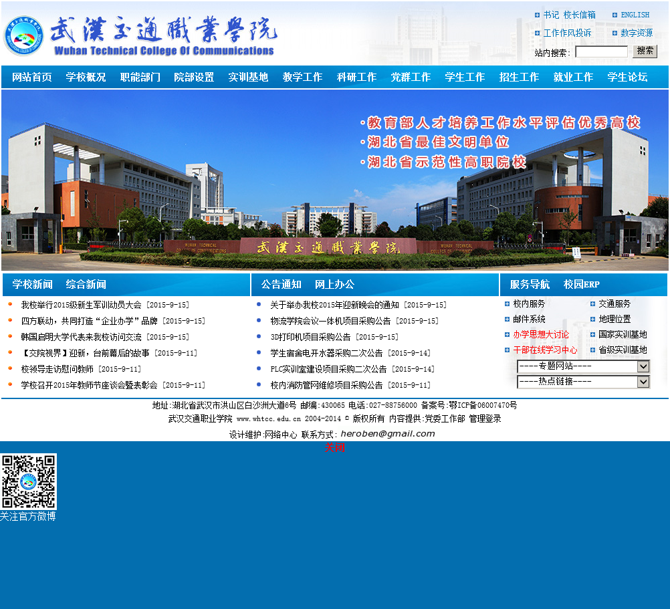Open 办学思想大讨论 link
The height and width of the screenshot is (609, 670).
[541, 334]
